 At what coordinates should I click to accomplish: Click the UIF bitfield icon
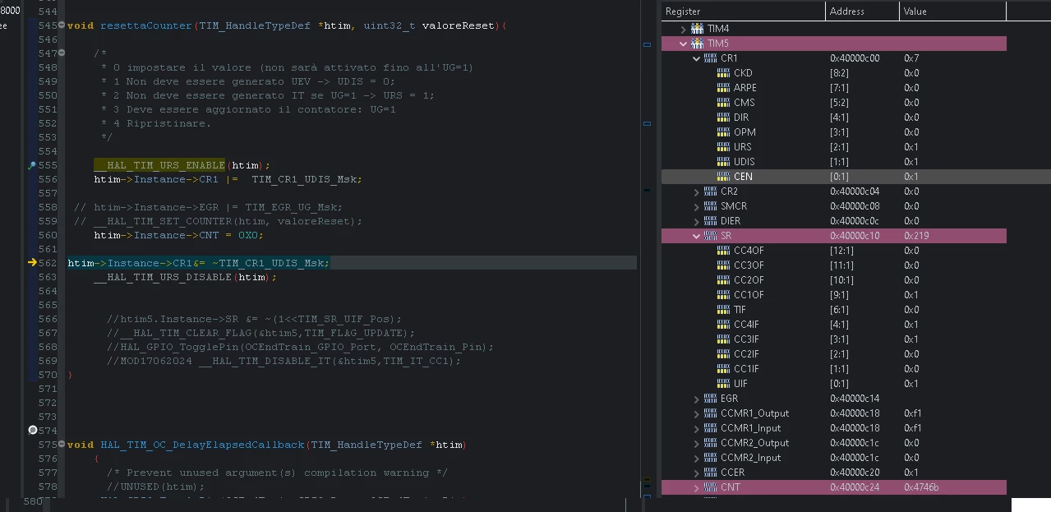click(723, 384)
